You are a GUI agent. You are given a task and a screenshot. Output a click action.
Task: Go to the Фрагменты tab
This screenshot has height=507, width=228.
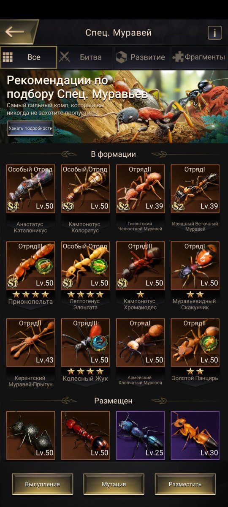pyautogui.click(x=199, y=57)
